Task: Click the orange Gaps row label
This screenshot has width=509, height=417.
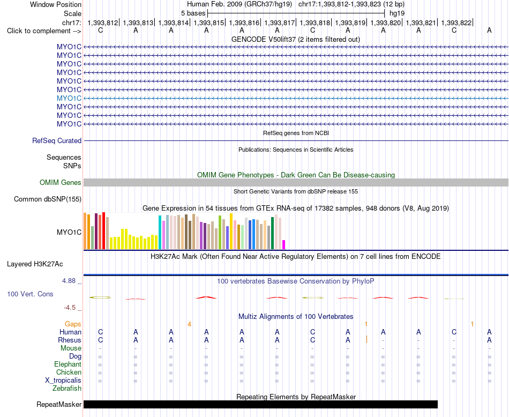Action: click(73, 324)
